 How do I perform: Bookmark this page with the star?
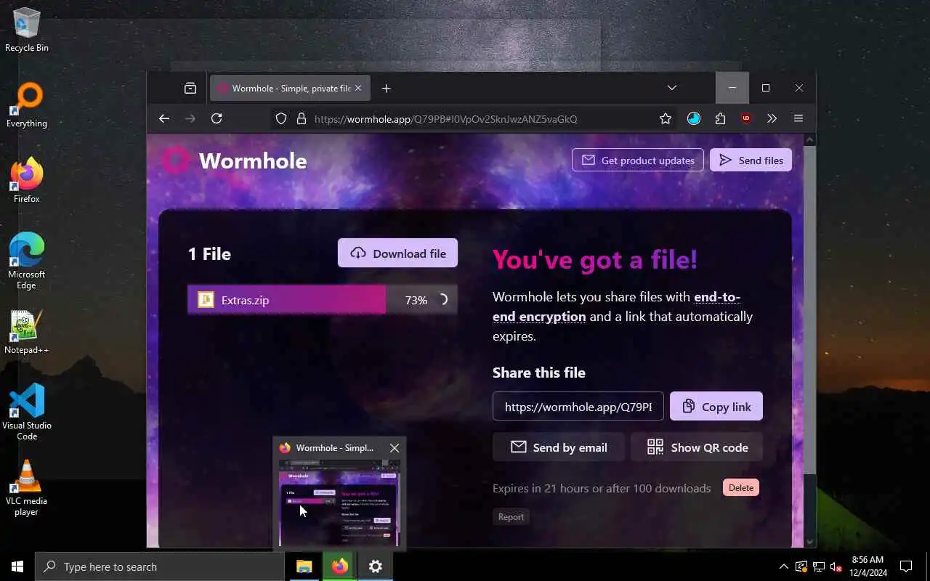pyautogui.click(x=666, y=118)
